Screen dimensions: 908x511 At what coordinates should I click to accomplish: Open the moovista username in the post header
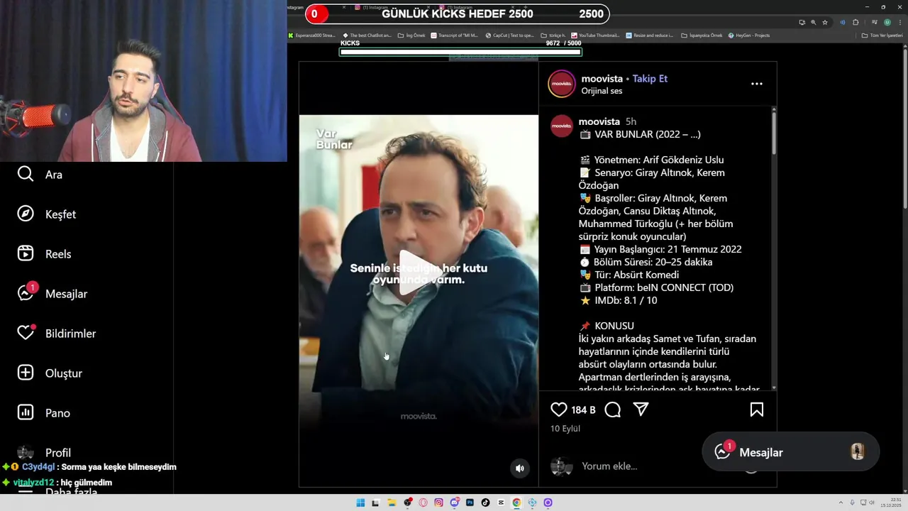602,79
